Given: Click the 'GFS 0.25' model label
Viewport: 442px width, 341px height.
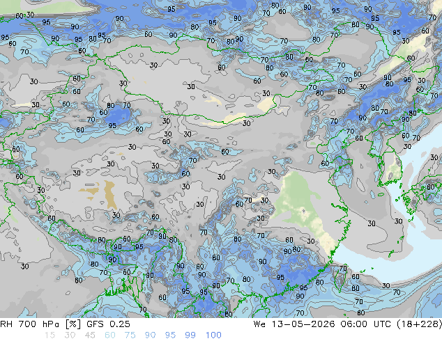Looking at the screenshot, I should click(108, 324).
